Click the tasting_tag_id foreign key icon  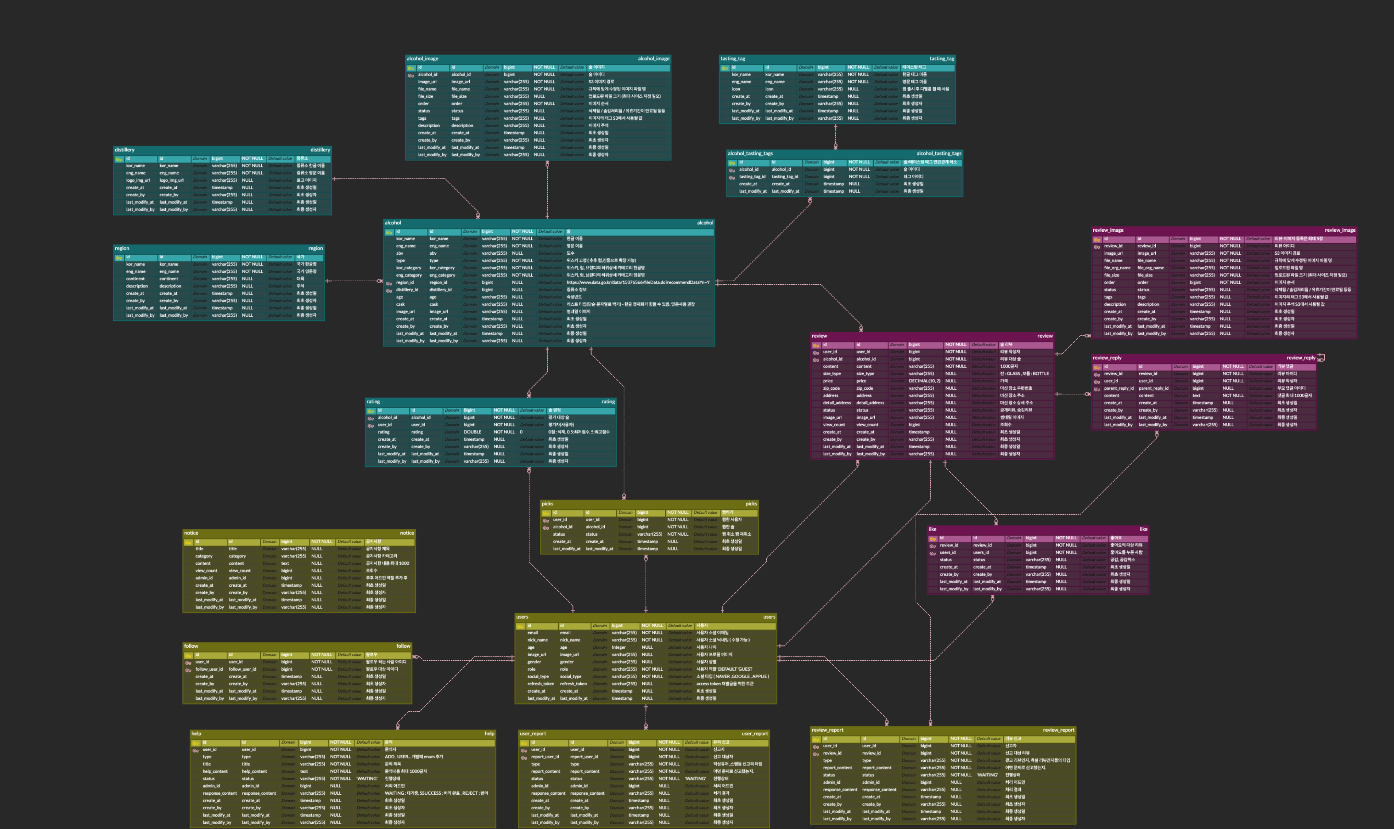coord(732,177)
